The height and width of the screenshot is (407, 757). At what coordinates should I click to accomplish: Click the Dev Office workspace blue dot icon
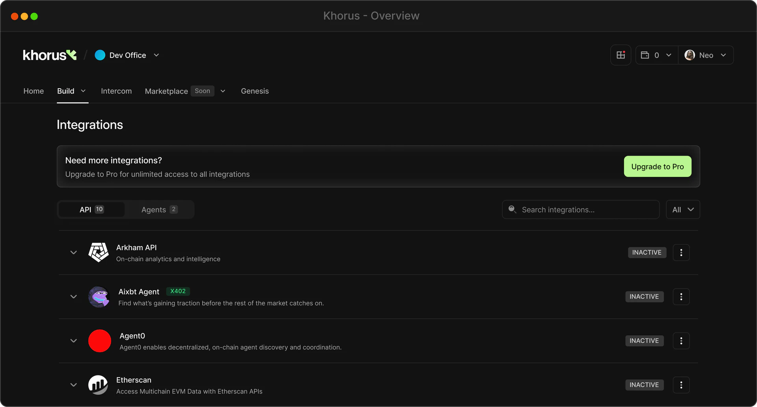[x=100, y=55]
